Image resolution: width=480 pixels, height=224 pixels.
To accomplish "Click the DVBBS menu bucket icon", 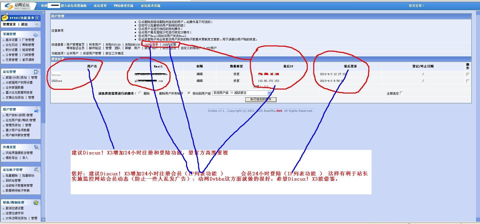I will (x=5, y=17).
